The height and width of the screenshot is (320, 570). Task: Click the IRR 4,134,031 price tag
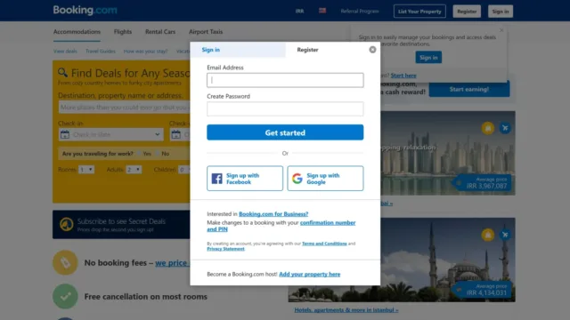[x=483, y=290]
